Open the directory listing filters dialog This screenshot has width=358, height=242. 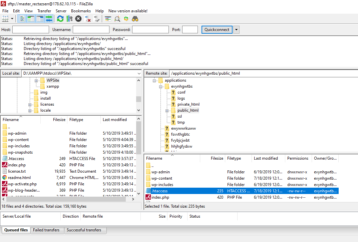pyautogui.click(x=108, y=19)
